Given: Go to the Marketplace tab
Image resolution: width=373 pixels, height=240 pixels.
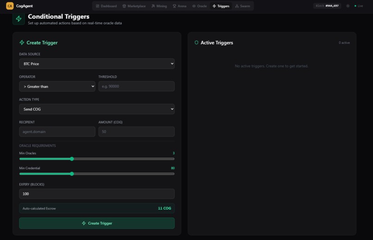Looking at the screenshot, I should click(x=134, y=6).
